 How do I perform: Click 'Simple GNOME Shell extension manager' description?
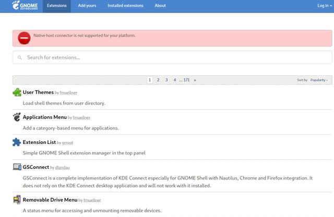84,153
